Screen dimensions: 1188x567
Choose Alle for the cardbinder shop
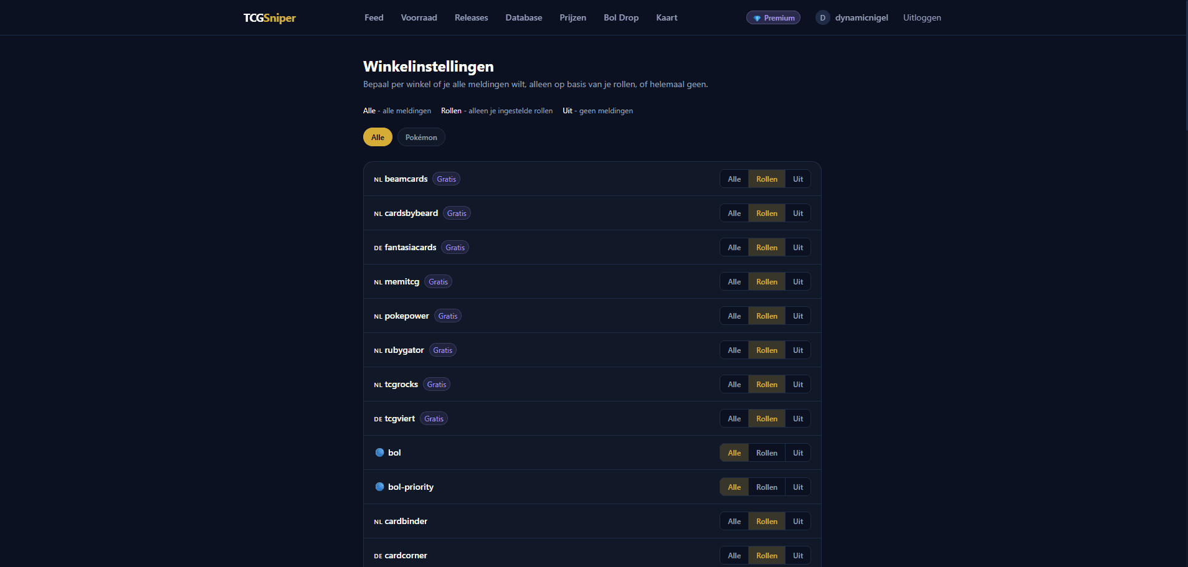coord(734,522)
